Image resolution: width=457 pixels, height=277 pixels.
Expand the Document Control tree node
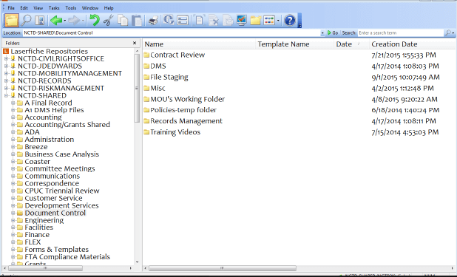(13, 213)
